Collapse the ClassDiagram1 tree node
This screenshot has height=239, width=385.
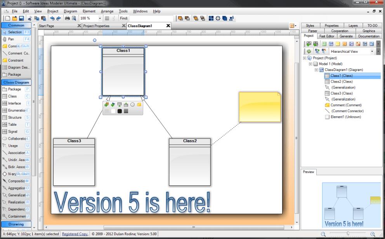[x=316, y=70]
